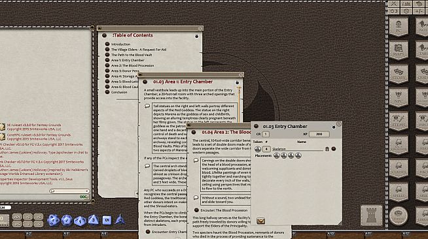
Task: Pick up the d6 die
Action: 107,220
